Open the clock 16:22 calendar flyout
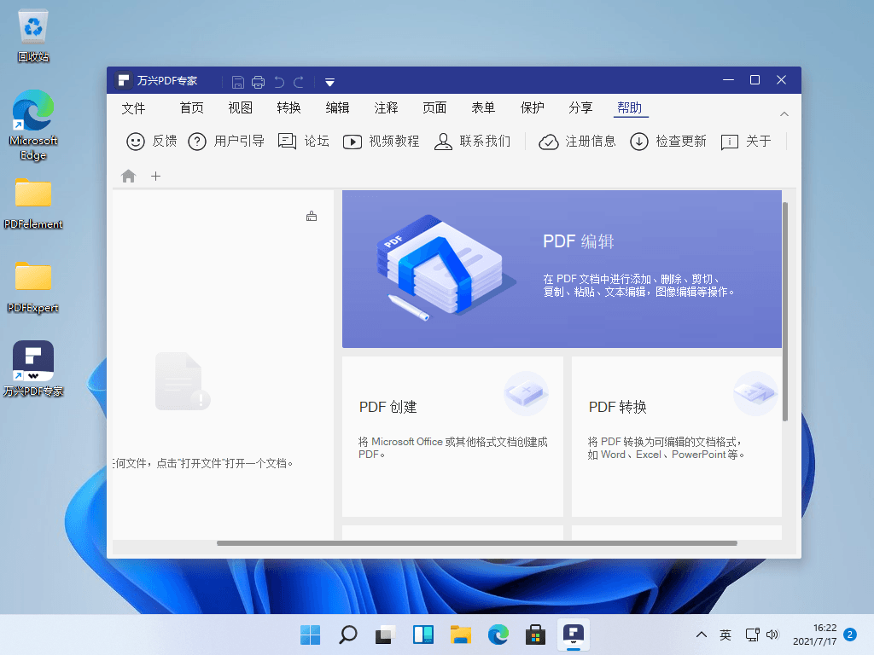The height and width of the screenshot is (655, 874). tap(815, 635)
